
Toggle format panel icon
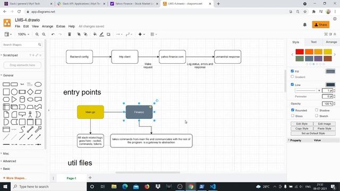[x=330, y=34]
